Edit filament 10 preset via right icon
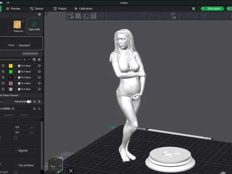This screenshot has height=174, width=232. 39,89
